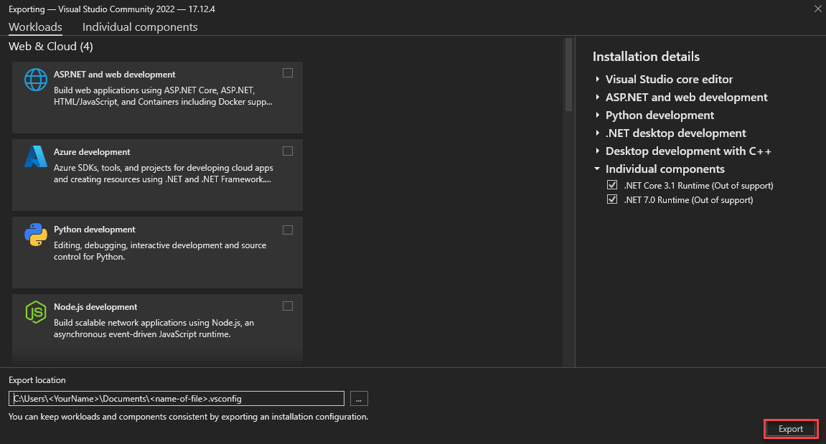826x444 pixels.
Task: Click the Node.js hexagon JS icon
Action: click(35, 312)
